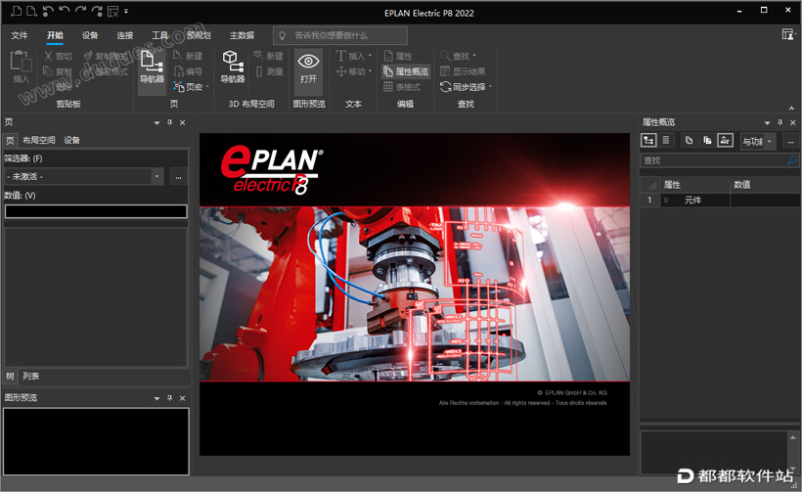Click the 属性 column header
This screenshot has width=802, height=492.
tap(695, 185)
